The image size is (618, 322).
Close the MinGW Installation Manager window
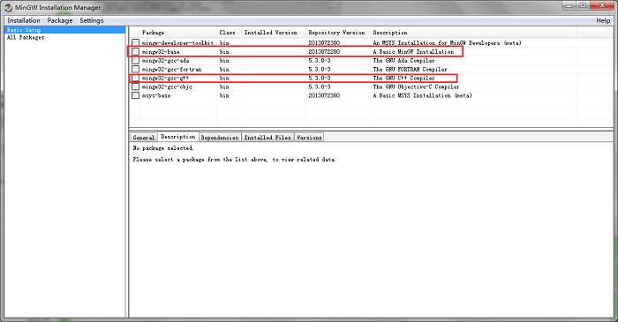pyautogui.click(x=603, y=6)
